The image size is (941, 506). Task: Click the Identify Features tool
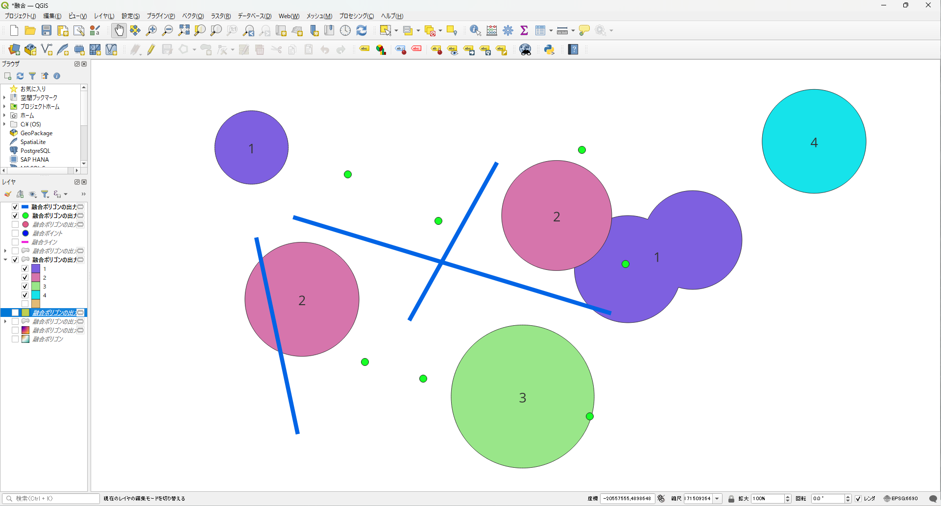(x=475, y=30)
